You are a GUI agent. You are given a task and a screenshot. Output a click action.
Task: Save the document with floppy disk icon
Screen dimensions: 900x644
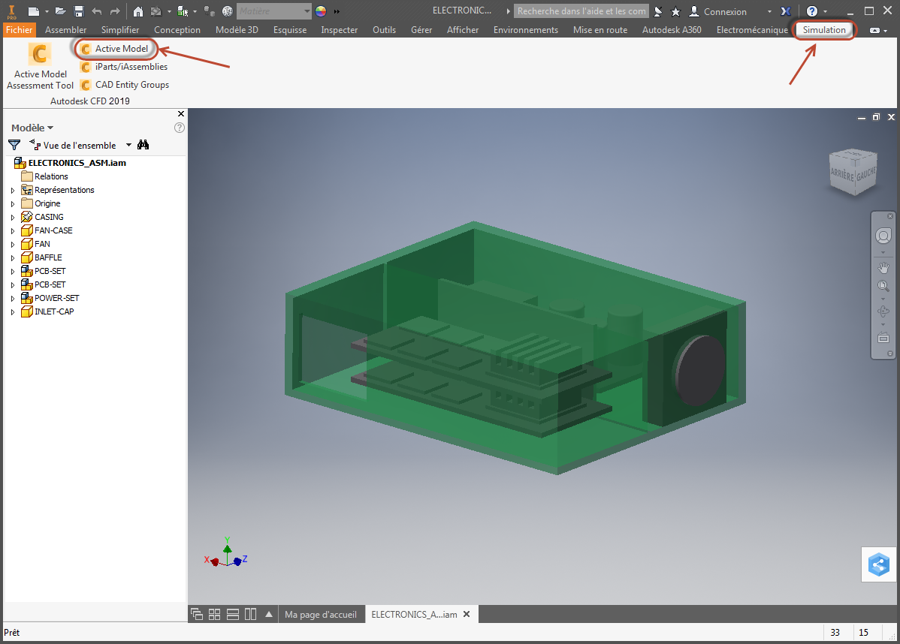79,11
